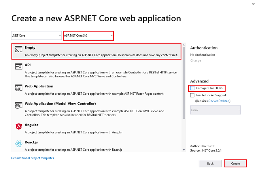Click the Author: Microsoft text
The height and width of the screenshot is (178, 257).
coord(202,146)
